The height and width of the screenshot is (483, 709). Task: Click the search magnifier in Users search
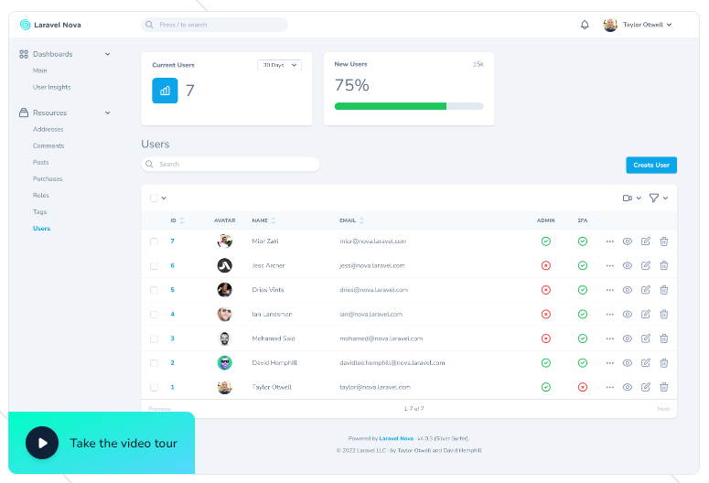coord(150,164)
